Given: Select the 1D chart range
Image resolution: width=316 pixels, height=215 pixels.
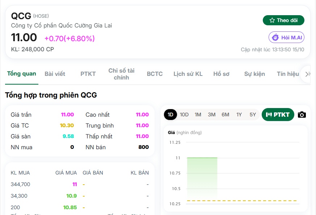Looking at the screenshot, I should click(x=170, y=115).
